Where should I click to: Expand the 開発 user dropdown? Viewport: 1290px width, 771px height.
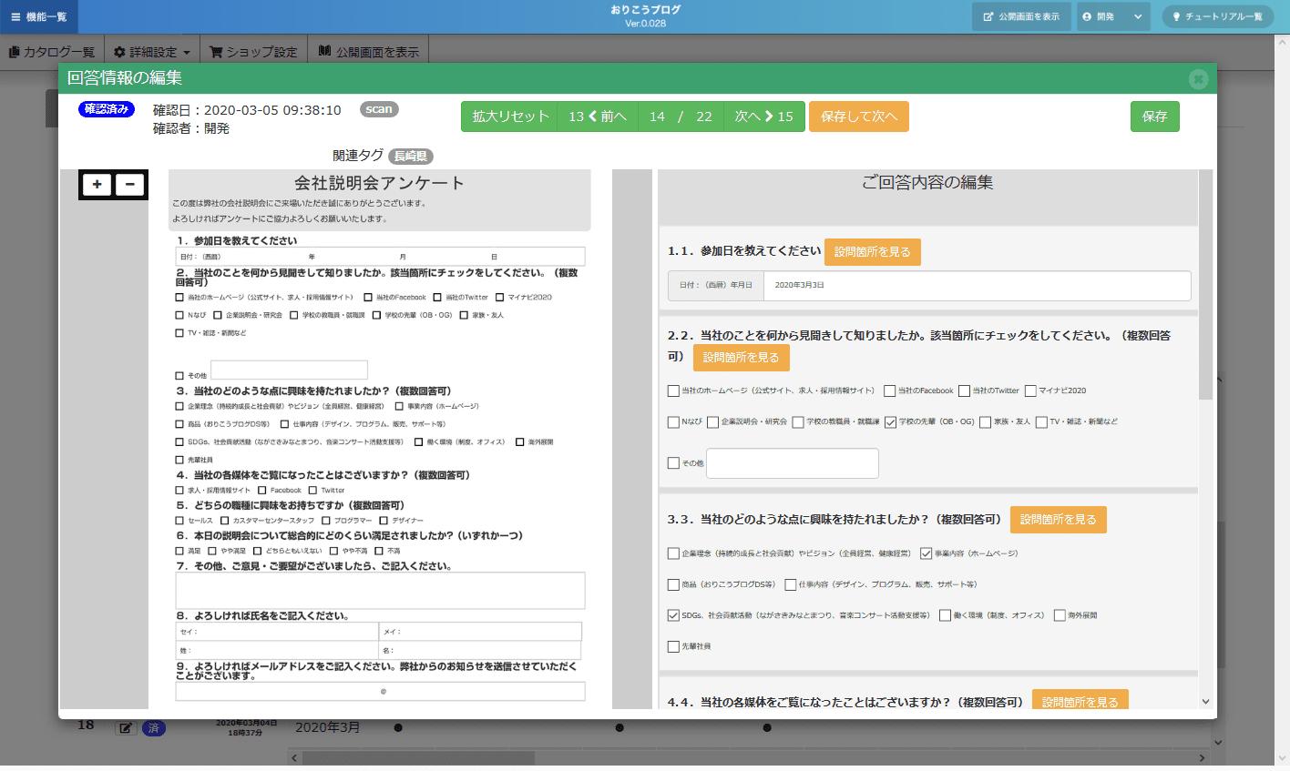click(x=1113, y=16)
